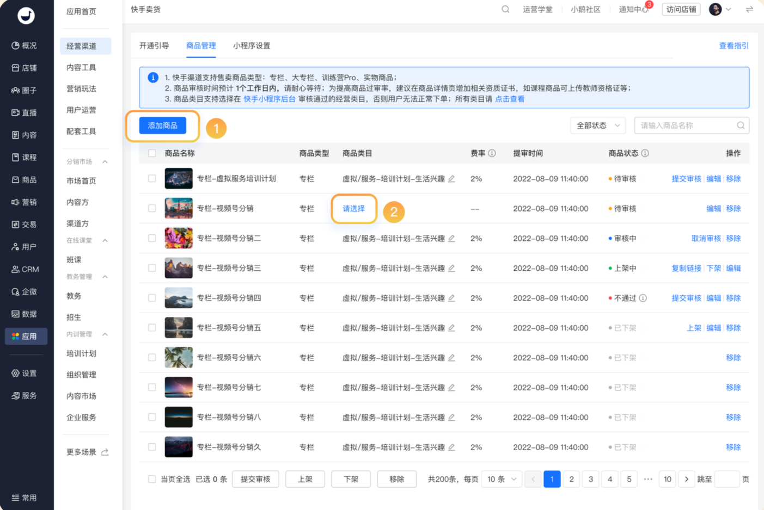This screenshot has height=510, width=764.
Task: Open 设置 in the left sidebar
Action: point(25,373)
